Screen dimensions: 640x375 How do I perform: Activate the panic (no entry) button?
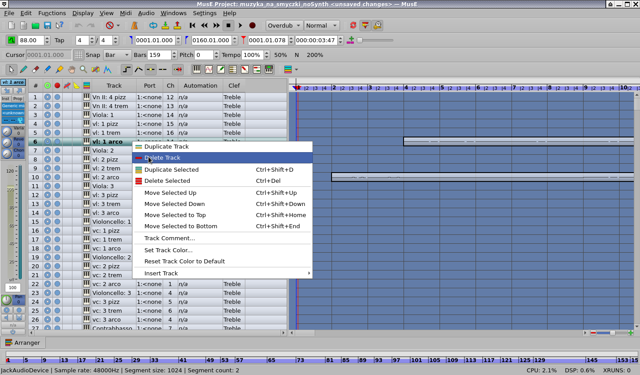click(x=111, y=25)
